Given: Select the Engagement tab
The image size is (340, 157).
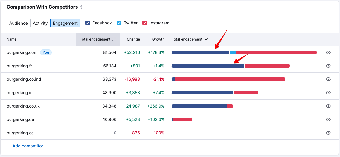Looking at the screenshot, I should (65, 23).
